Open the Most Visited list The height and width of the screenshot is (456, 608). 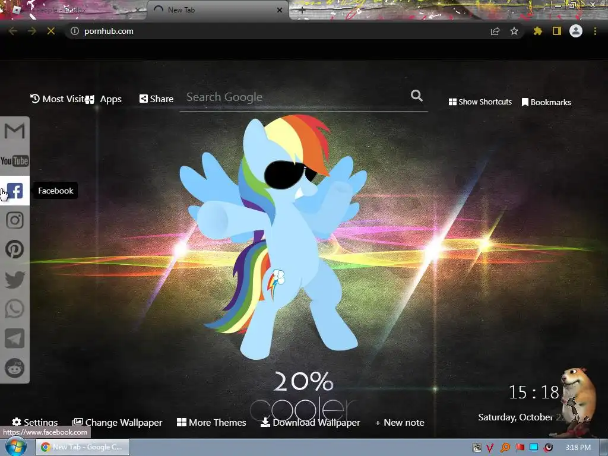tap(57, 99)
